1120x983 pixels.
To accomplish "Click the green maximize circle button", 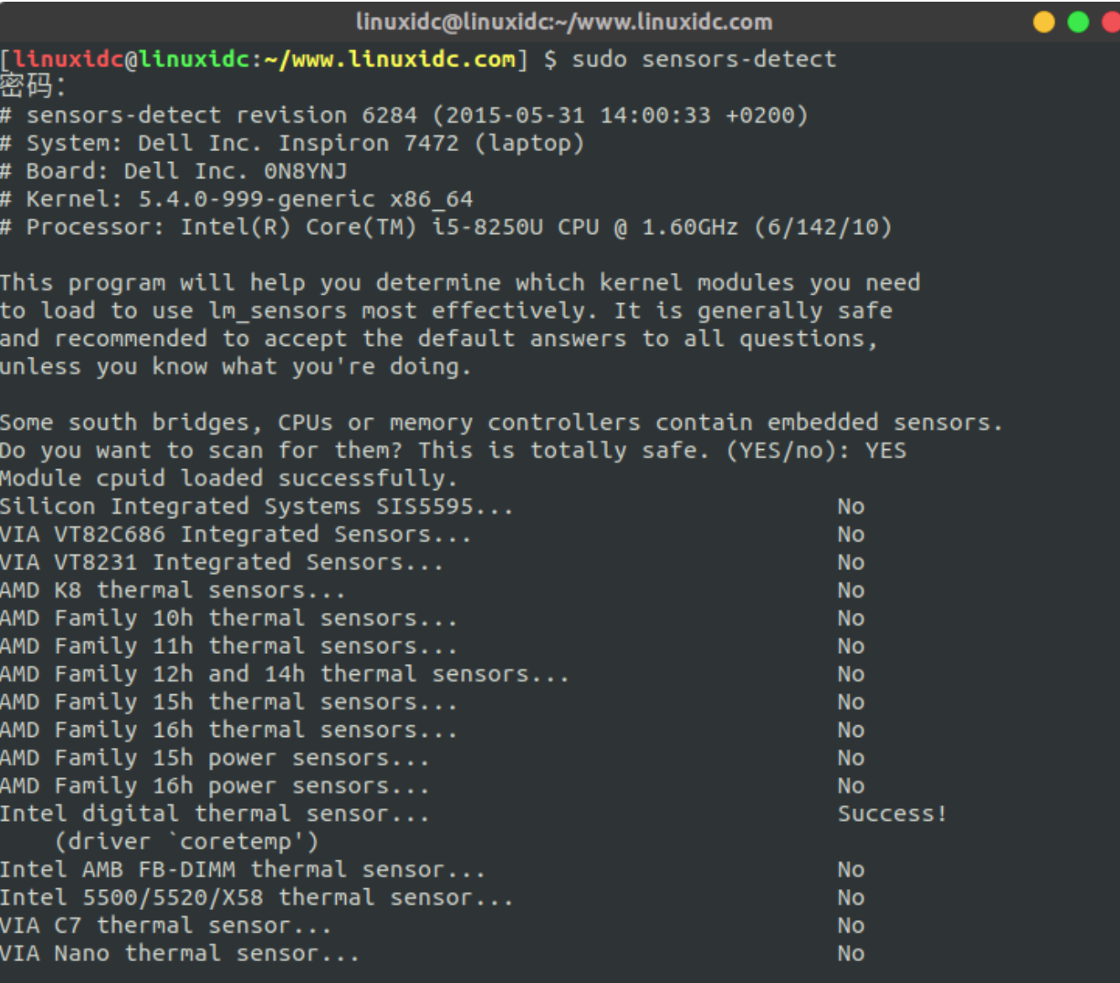I will pyautogui.click(x=1079, y=22).
